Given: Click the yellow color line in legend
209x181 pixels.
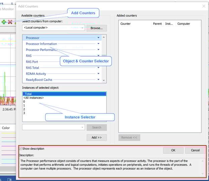Looking at the screenshot, I should pyautogui.click(x=8, y=133).
